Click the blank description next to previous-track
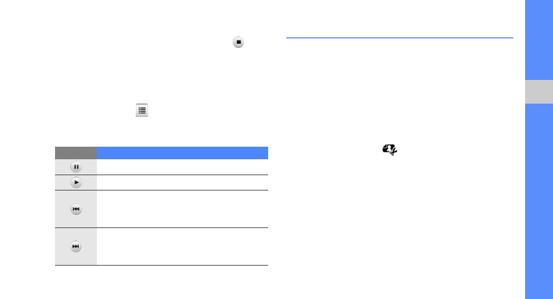This screenshot has height=299, width=553. 182,209
